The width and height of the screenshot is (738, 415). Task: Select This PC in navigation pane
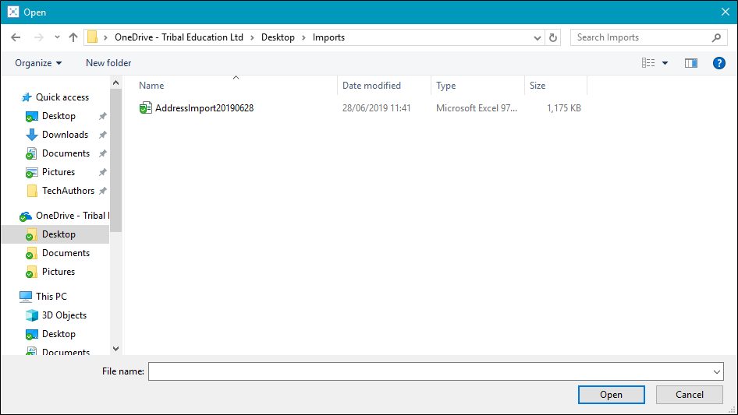pyautogui.click(x=51, y=297)
